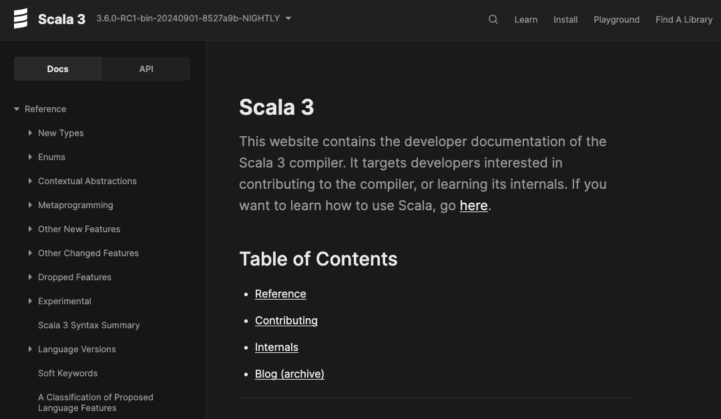Open the Contributing link in Table of Contents
The width and height of the screenshot is (721, 419).
click(286, 320)
